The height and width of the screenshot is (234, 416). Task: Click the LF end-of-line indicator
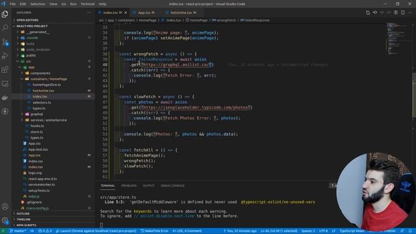(x=333, y=231)
